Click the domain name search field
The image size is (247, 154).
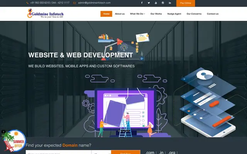point(58,152)
